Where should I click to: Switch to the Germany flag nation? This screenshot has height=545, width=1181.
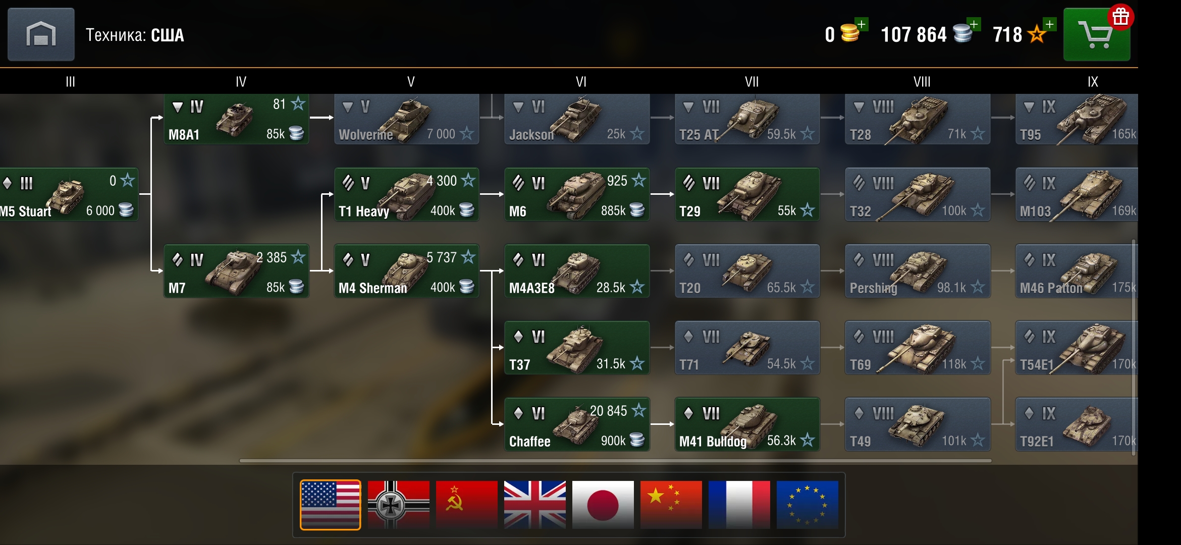click(399, 505)
